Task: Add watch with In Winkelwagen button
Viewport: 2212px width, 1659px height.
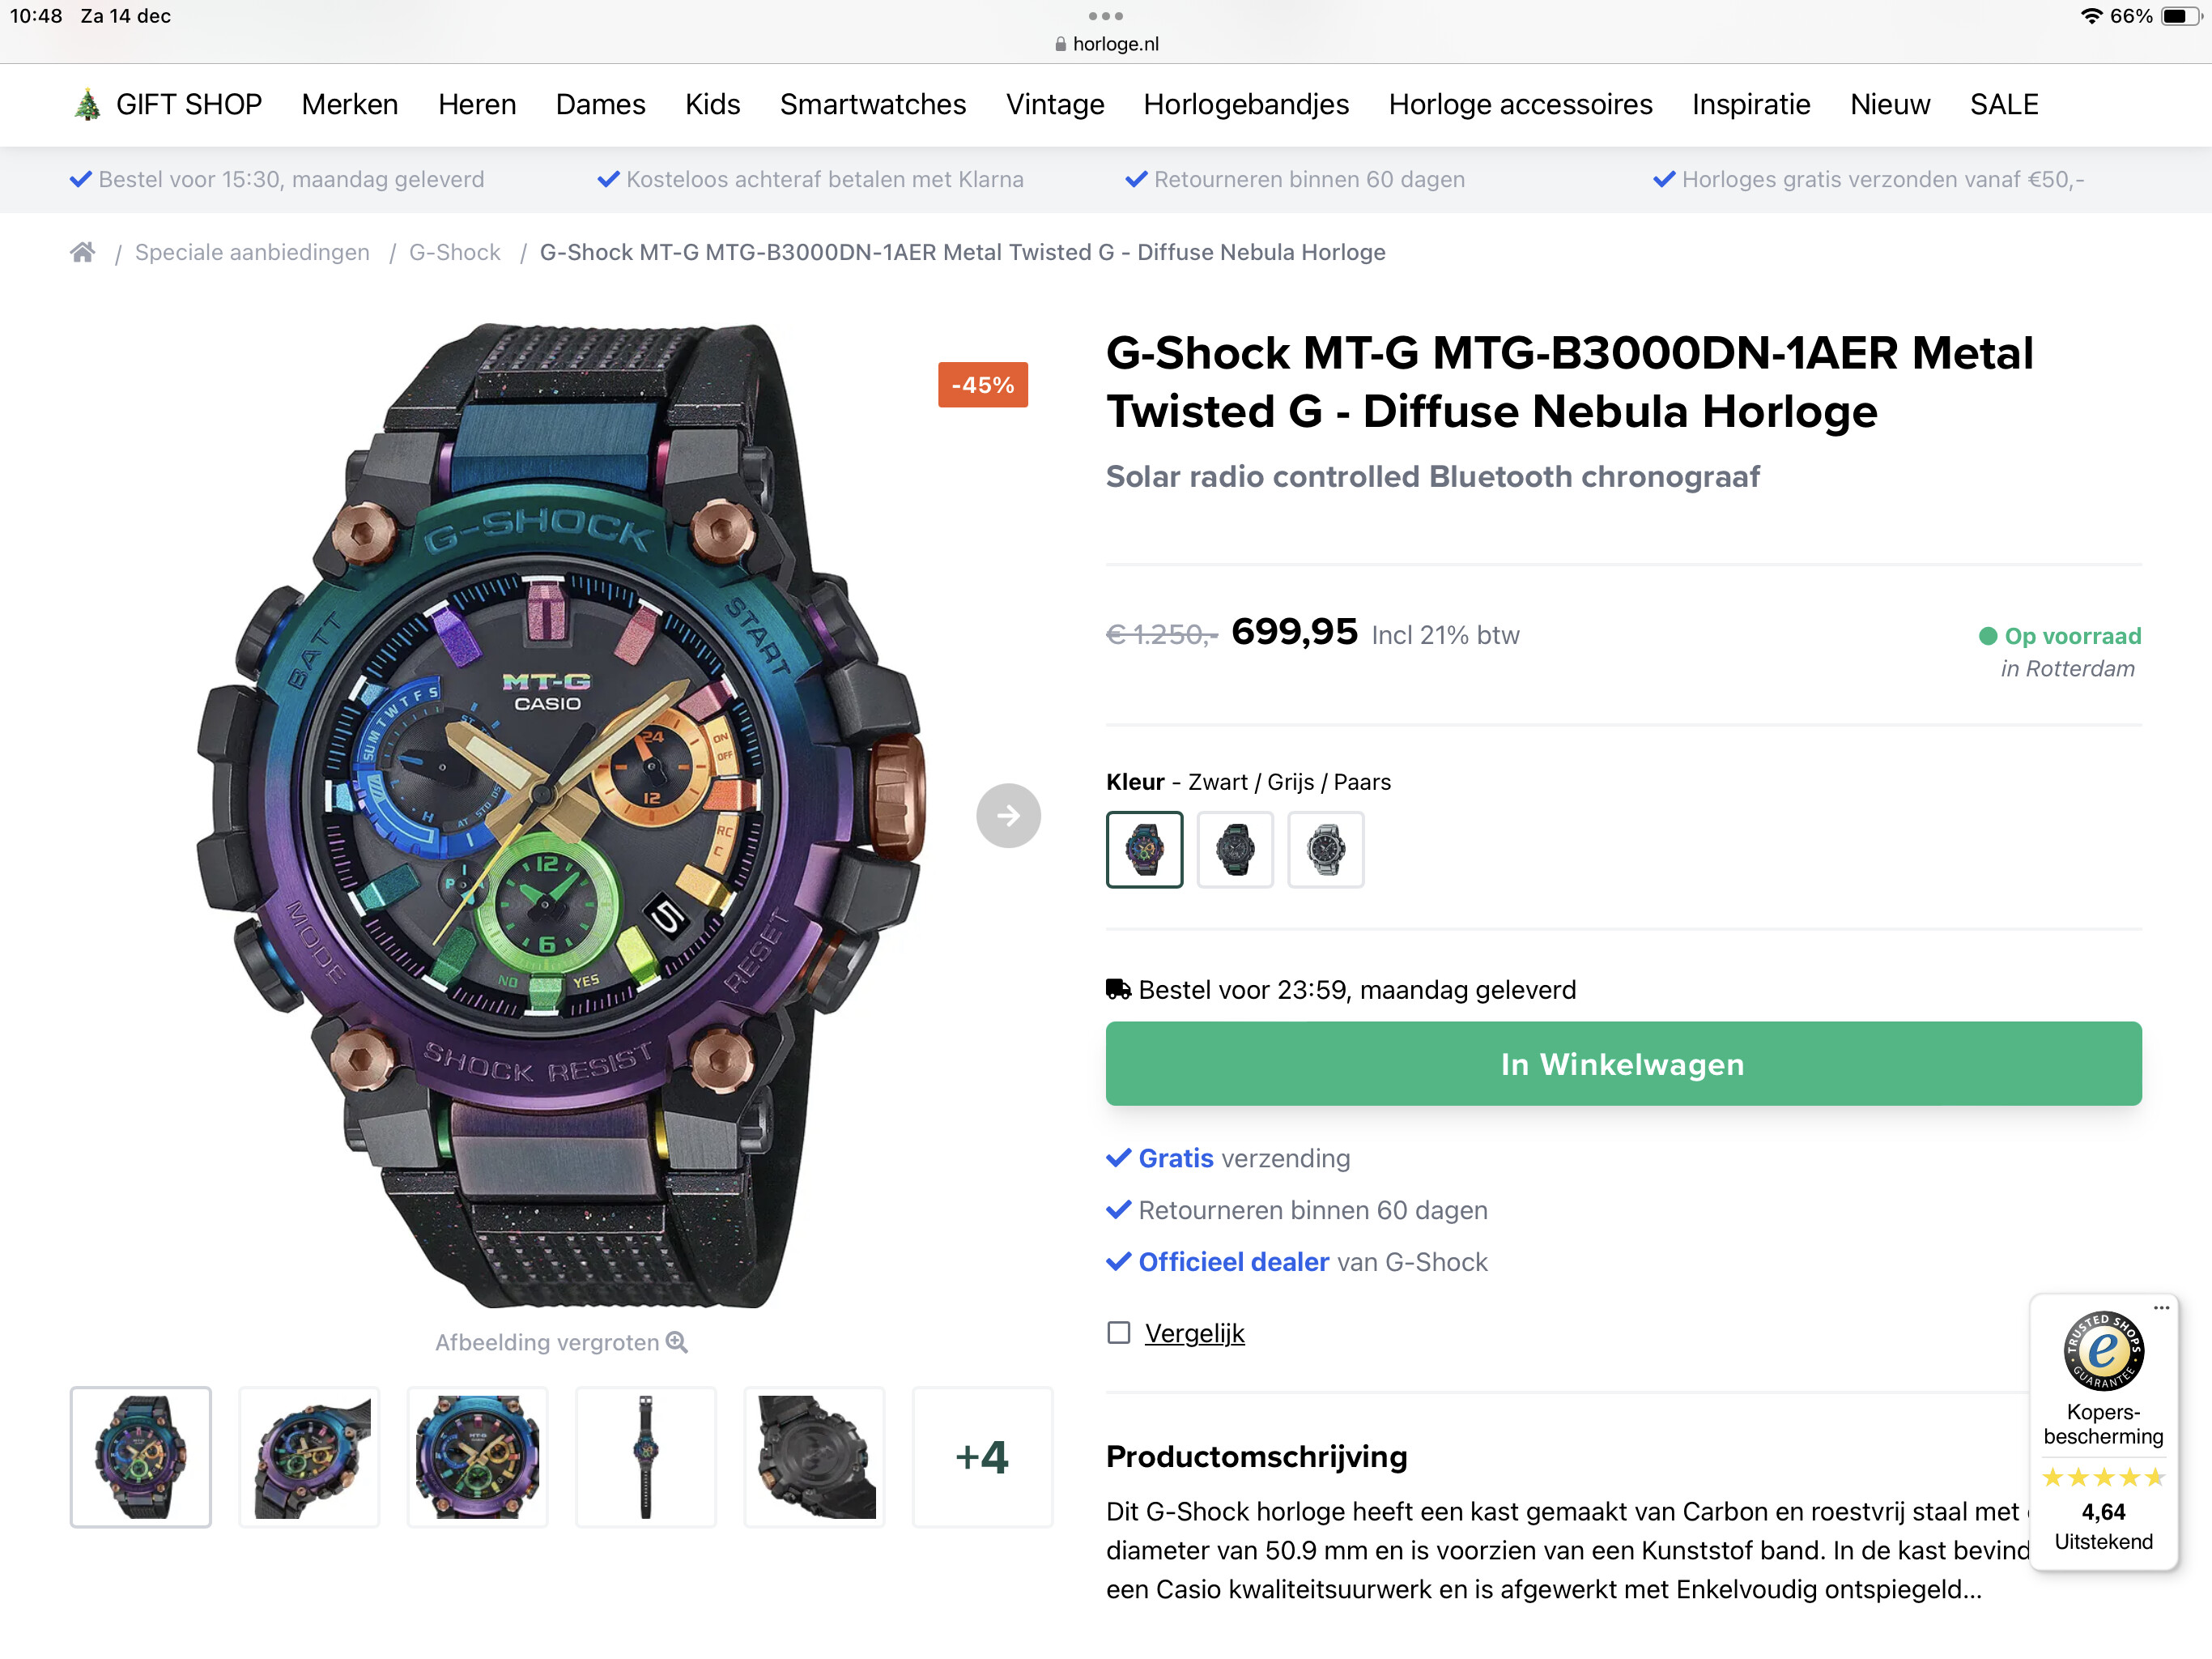Action: coord(1623,1064)
